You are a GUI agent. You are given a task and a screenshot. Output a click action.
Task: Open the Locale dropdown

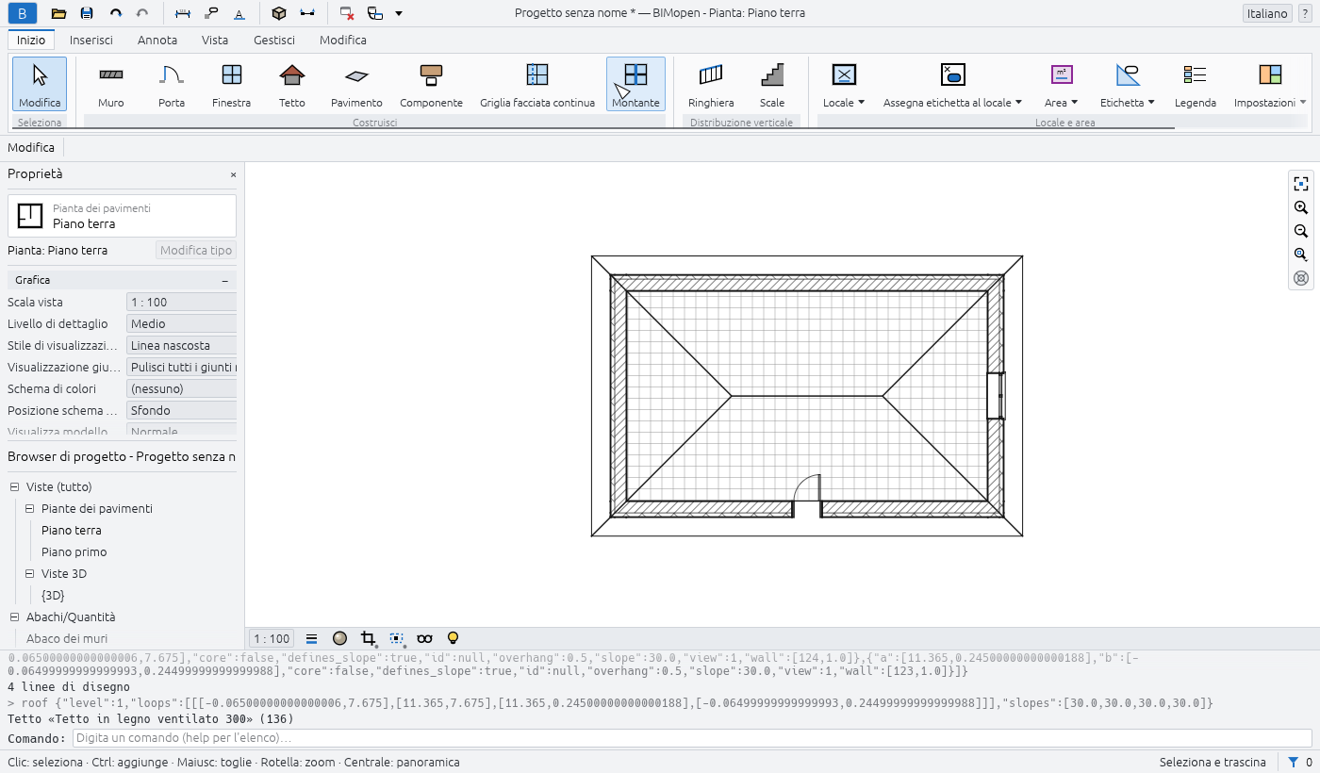tap(844, 85)
